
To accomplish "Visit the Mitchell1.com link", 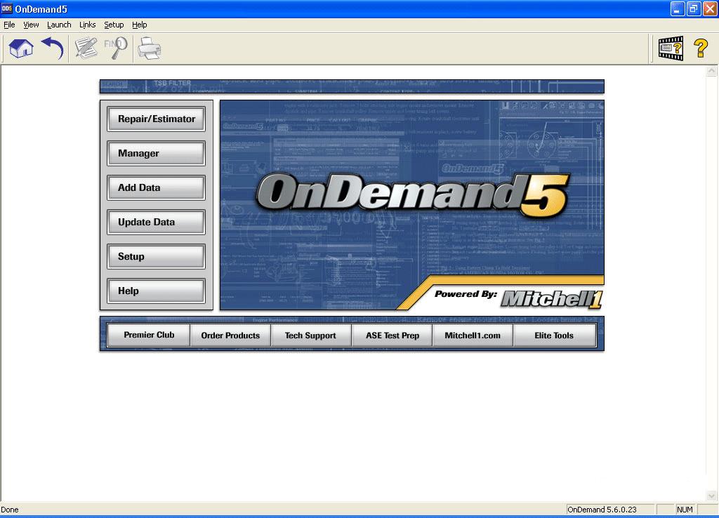I will click(473, 335).
